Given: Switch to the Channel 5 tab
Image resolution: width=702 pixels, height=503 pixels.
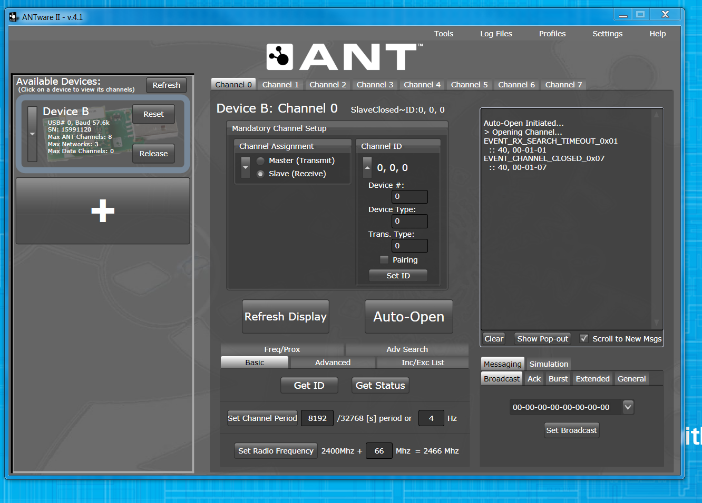Looking at the screenshot, I should coord(469,85).
